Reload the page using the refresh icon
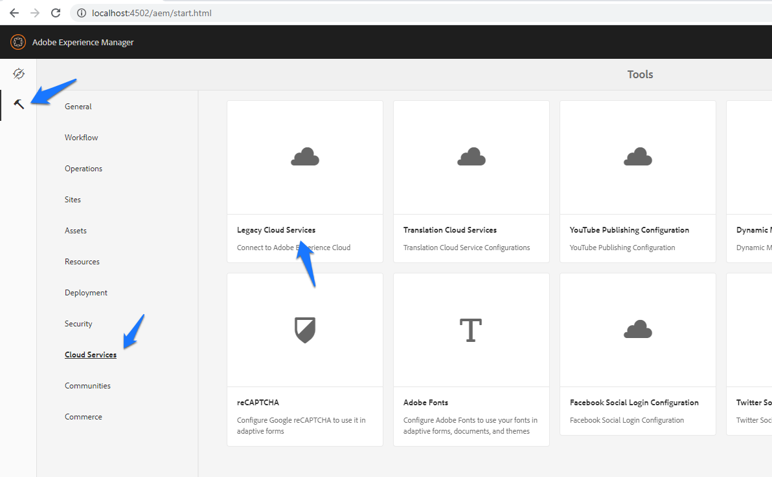 point(56,12)
